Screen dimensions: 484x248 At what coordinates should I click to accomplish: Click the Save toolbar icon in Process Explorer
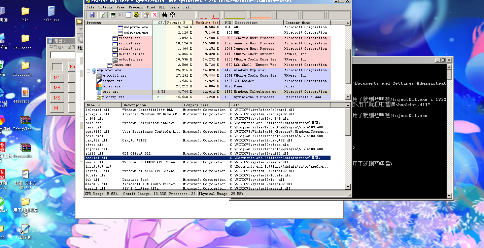[92, 15]
